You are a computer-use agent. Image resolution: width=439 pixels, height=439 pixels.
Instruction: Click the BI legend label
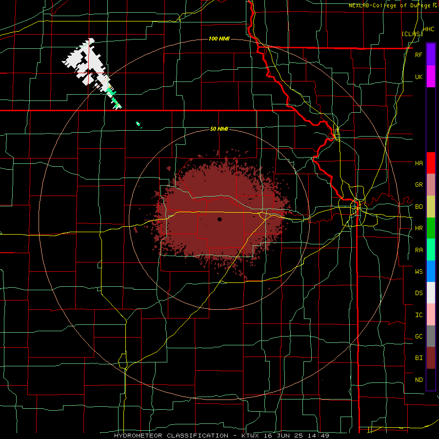(x=419, y=358)
